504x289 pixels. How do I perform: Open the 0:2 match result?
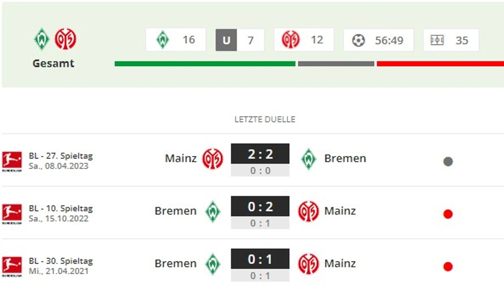click(260, 207)
